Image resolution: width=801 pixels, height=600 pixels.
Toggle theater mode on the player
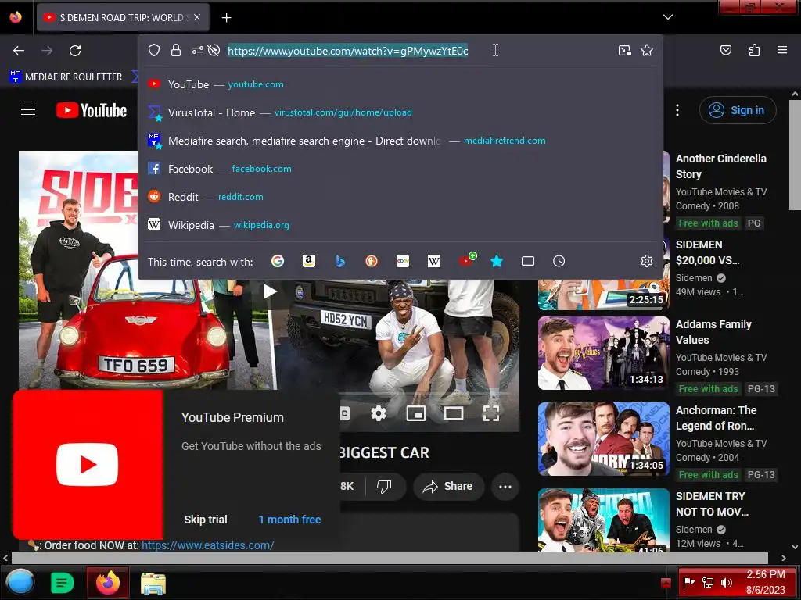coord(453,412)
